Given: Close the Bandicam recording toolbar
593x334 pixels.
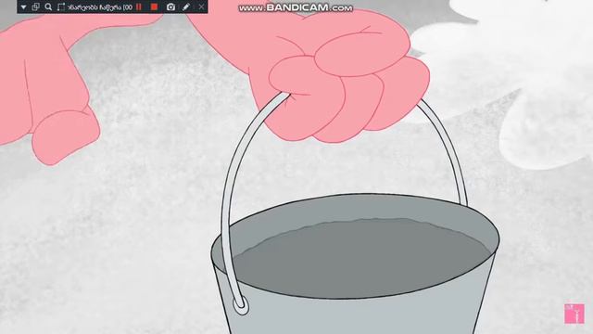Looking at the screenshot, I should tap(201, 6).
